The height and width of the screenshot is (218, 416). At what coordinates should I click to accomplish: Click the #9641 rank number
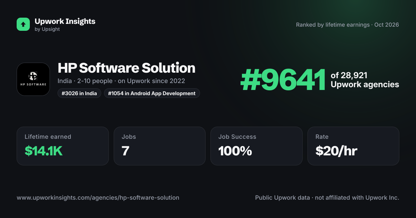click(283, 80)
